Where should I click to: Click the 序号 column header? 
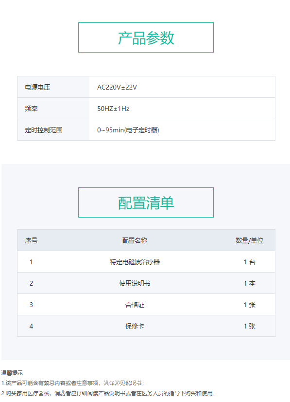tap(31, 240)
